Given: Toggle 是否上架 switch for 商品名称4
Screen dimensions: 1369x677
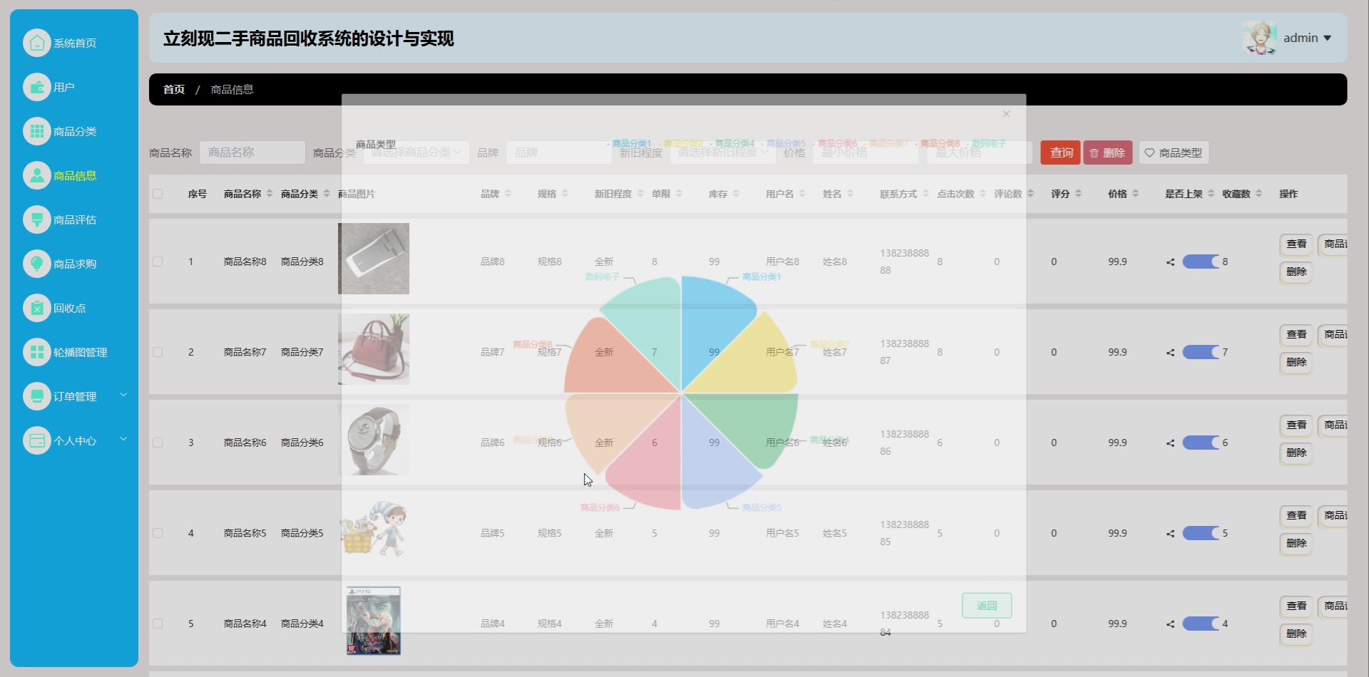Looking at the screenshot, I should pos(1201,624).
